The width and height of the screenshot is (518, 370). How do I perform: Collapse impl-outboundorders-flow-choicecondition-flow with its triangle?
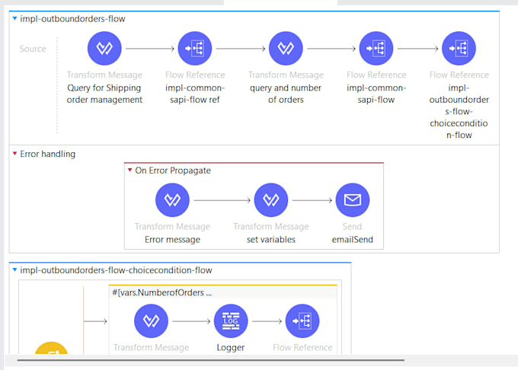(x=14, y=270)
